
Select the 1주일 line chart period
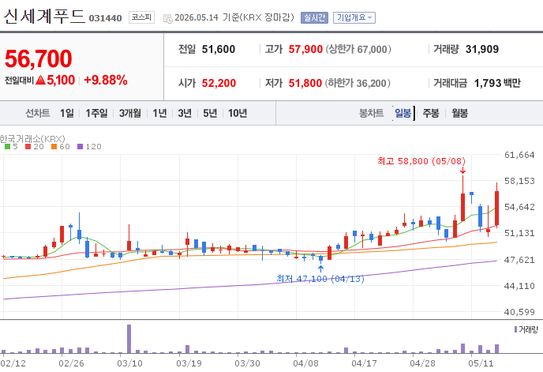click(96, 113)
